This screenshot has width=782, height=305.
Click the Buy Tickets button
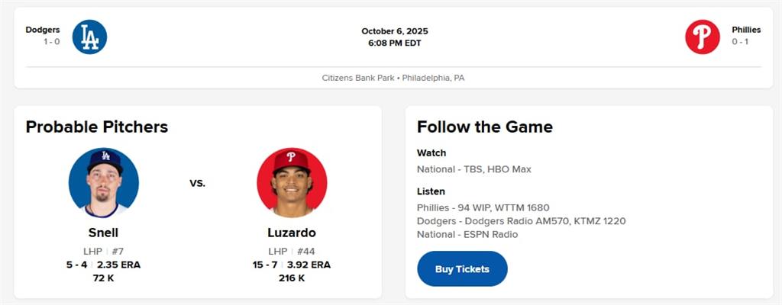(462, 269)
